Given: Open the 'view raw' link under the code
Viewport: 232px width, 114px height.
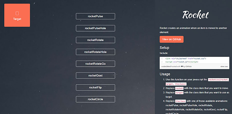Looking at the screenshot, I should [224, 67].
